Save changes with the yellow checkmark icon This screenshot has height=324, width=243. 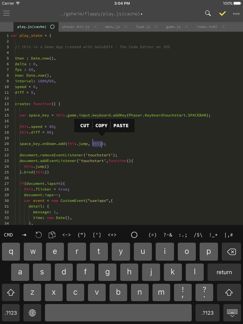222,13
